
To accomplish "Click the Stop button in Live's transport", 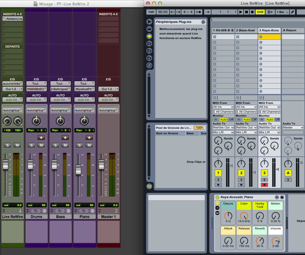I will click(x=246, y=12).
